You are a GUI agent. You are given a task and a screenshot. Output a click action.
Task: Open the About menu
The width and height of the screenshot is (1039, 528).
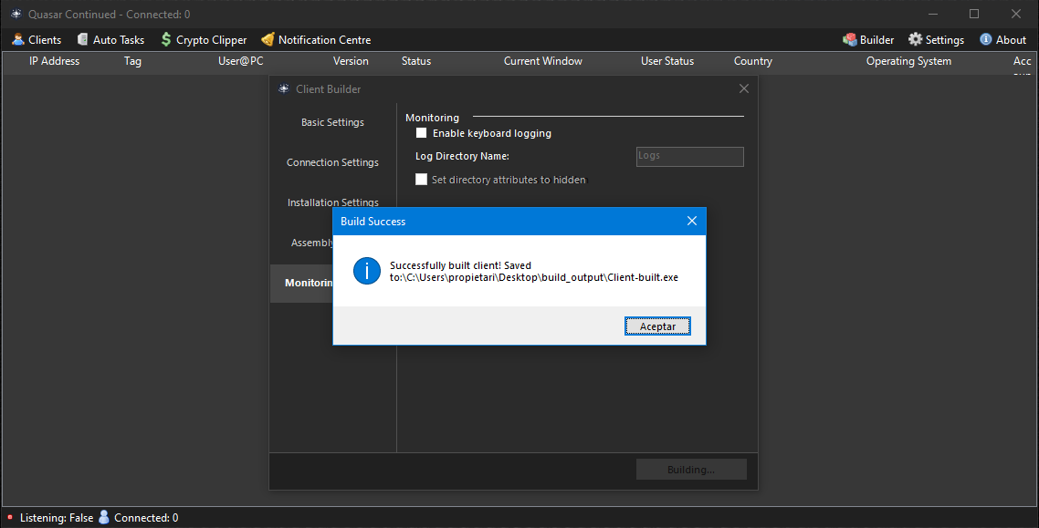tap(1002, 40)
